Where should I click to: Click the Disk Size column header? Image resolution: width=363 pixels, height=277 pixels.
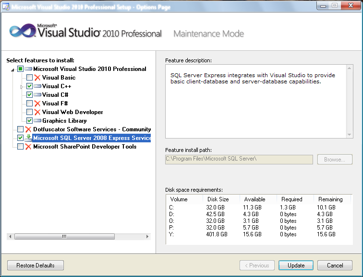coord(221,199)
